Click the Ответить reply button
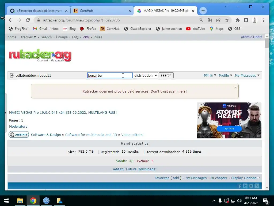This screenshot has height=206, width=274. pos(19,135)
